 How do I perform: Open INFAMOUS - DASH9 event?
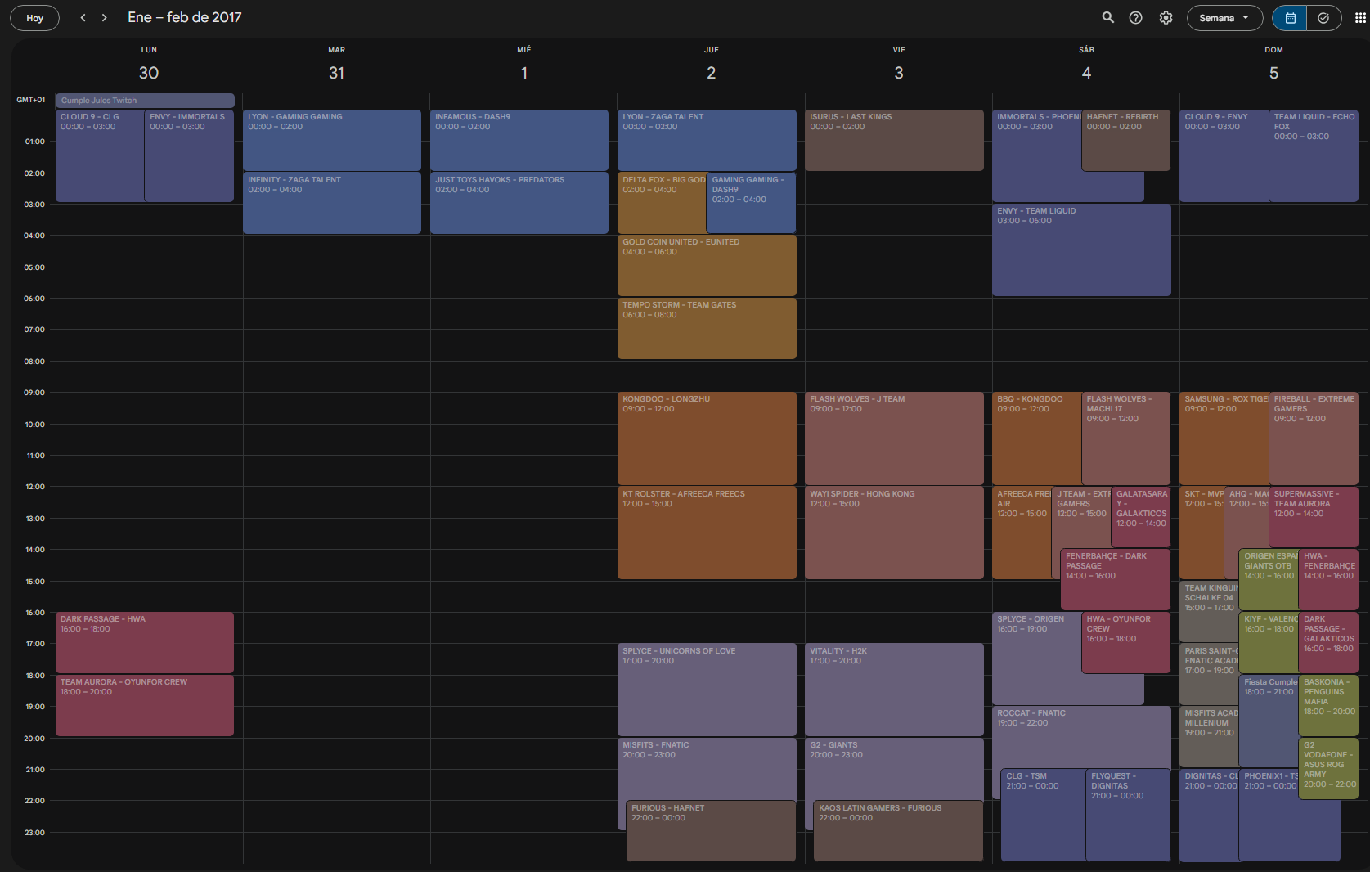tap(519, 140)
